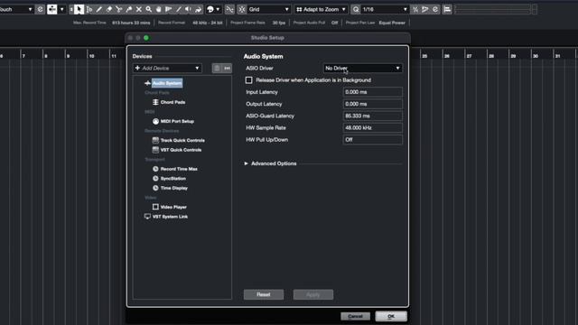Select Chord Pads in Devices list
This screenshot has width=578, height=325.
(172, 102)
